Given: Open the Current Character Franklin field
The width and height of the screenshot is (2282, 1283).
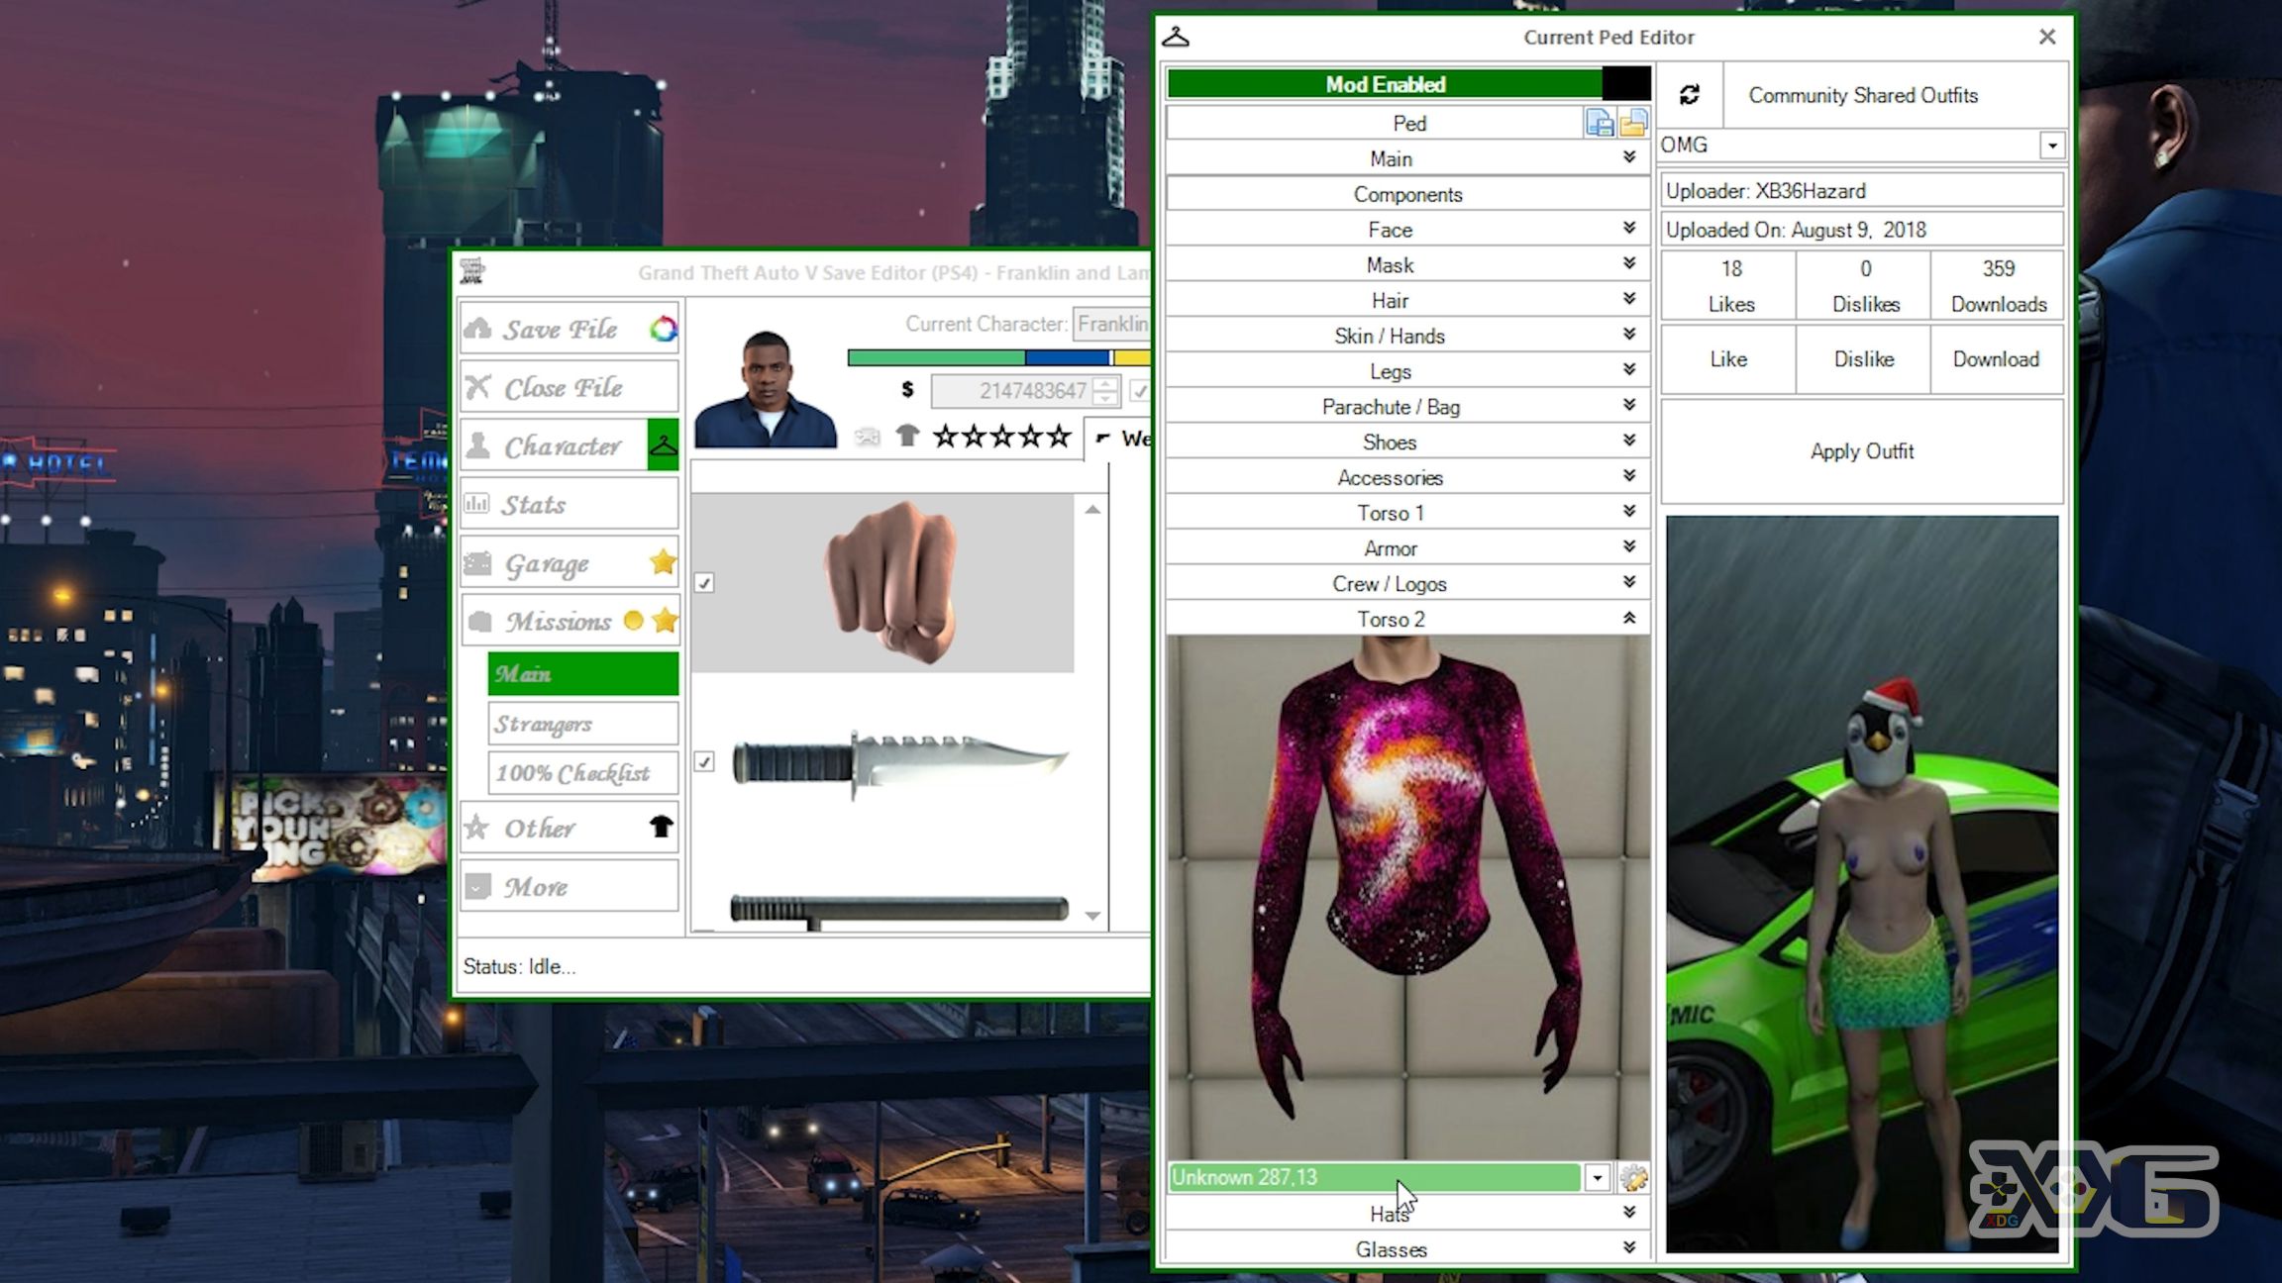Looking at the screenshot, I should coord(1112,324).
